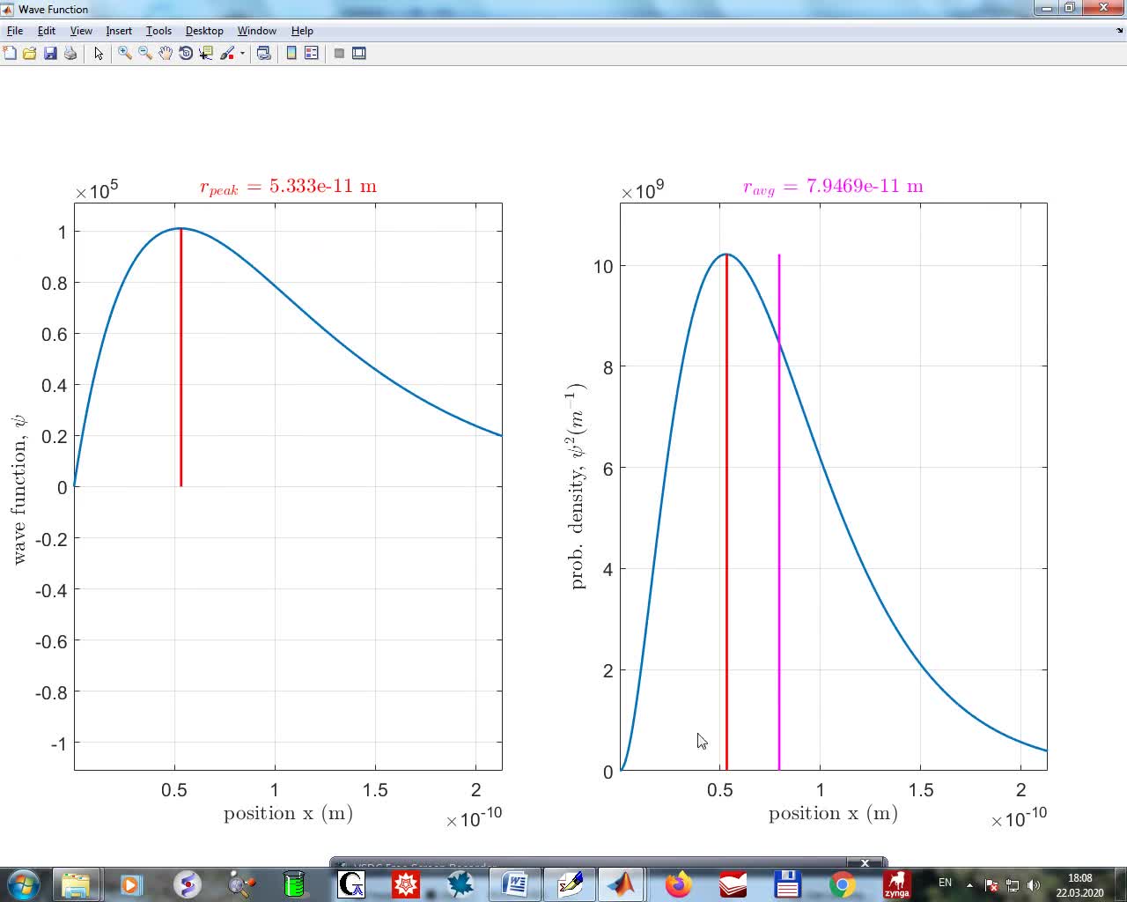Close the screen recorder bar
Screen dimensions: 1127x902
[x=865, y=863]
